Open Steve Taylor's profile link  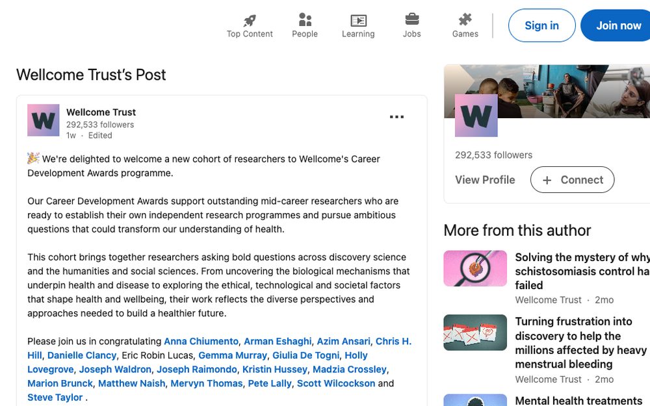55,398
